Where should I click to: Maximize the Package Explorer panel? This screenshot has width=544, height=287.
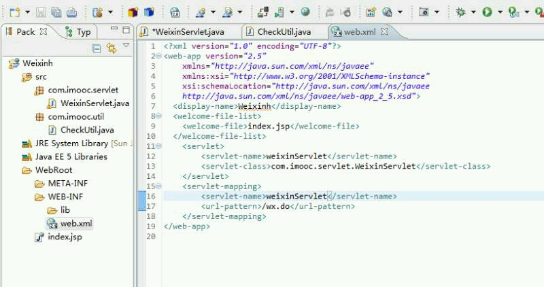[x=126, y=30]
